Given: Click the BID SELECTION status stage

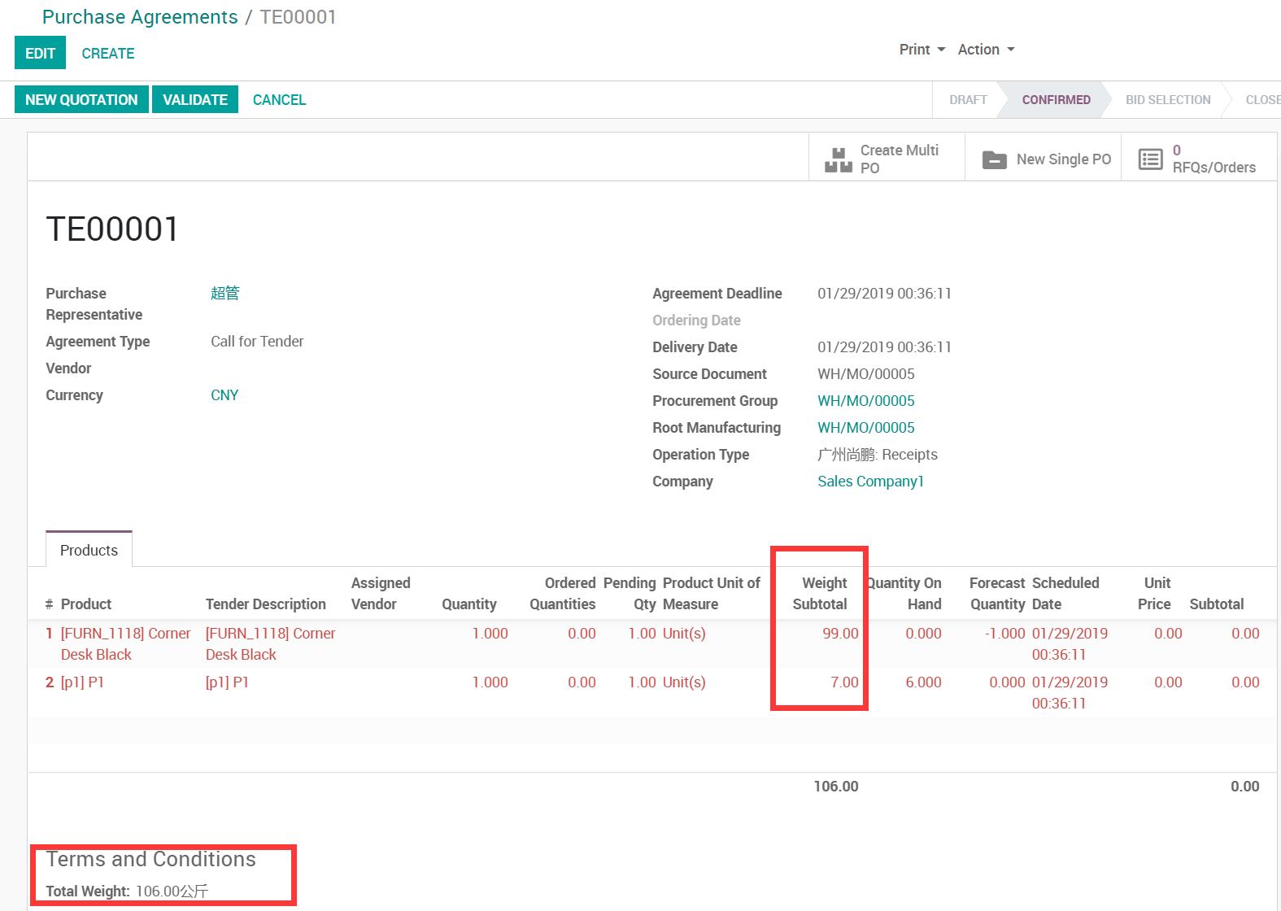Looking at the screenshot, I should click(1167, 100).
